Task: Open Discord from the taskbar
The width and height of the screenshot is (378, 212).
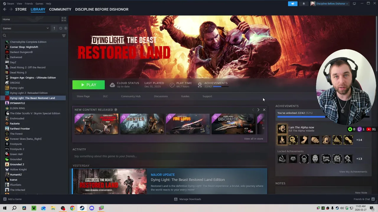Action: [x=92, y=208]
